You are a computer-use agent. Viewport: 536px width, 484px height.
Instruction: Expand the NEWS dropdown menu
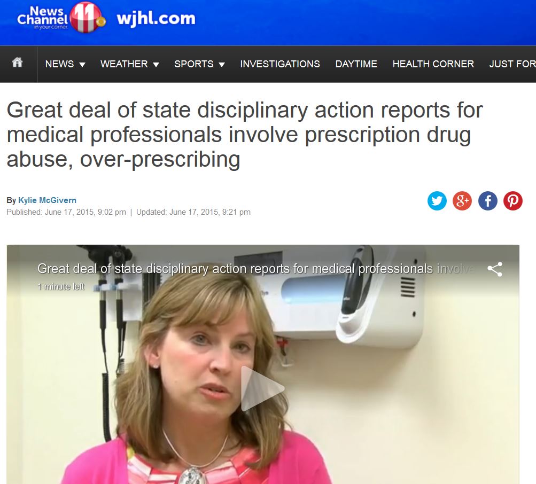click(x=65, y=64)
